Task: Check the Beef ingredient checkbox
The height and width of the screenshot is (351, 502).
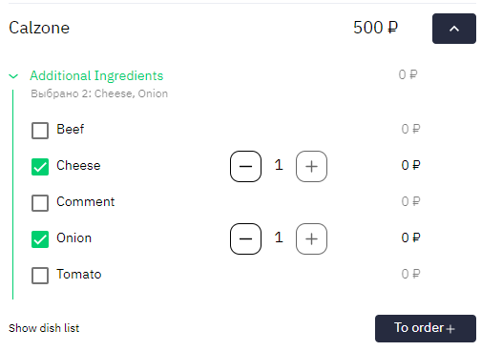Action: [x=40, y=131]
